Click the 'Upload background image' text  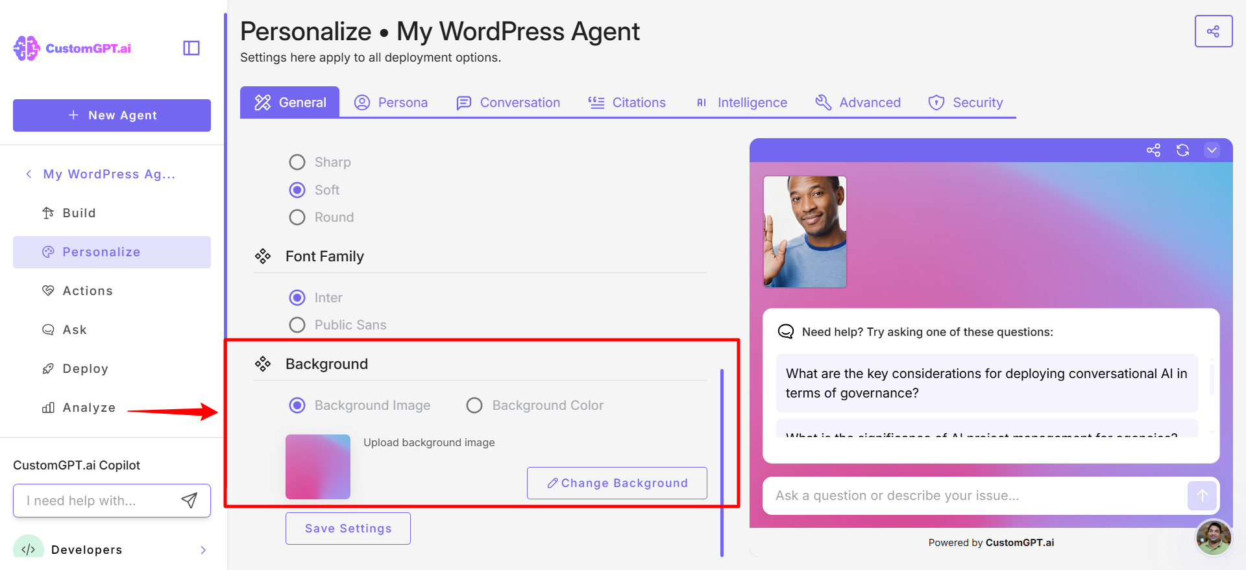tap(429, 442)
